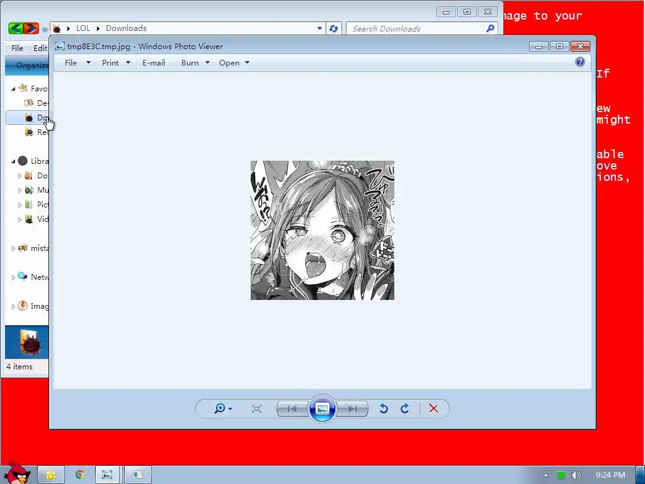The width and height of the screenshot is (645, 484).
Task: Collapse the Favorites group
Action: tap(13, 88)
